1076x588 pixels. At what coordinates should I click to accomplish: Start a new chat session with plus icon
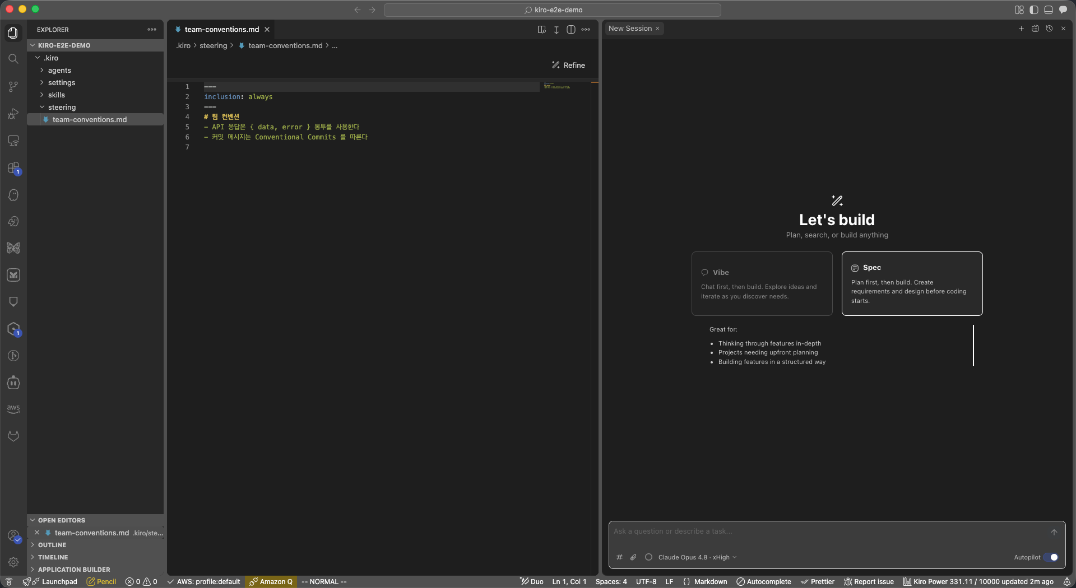[1021, 29]
